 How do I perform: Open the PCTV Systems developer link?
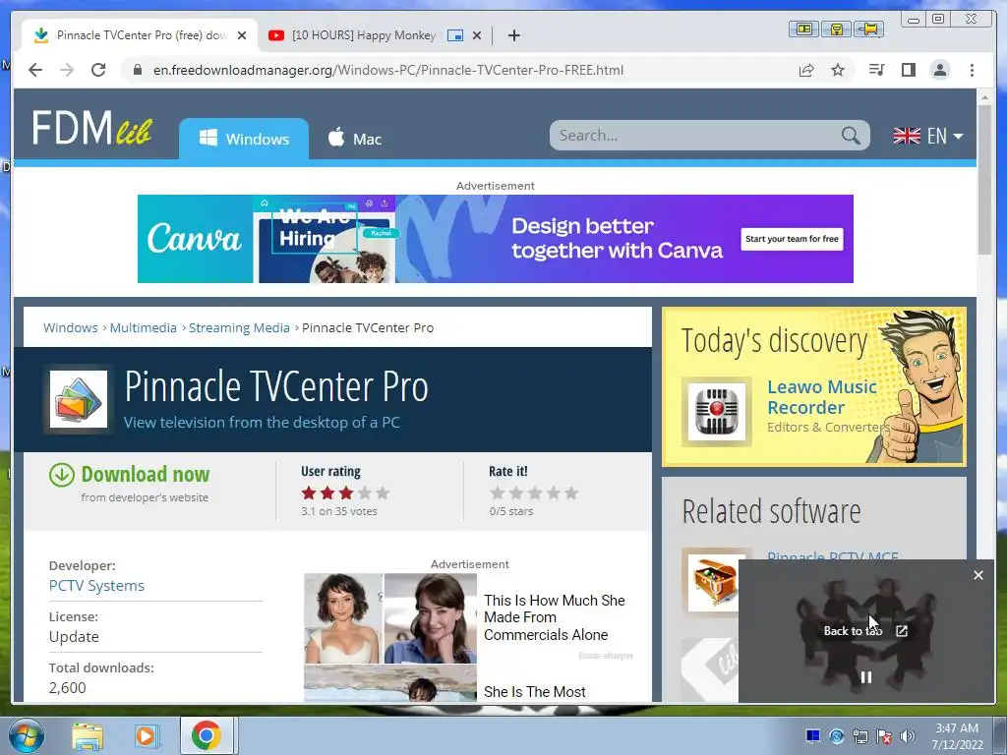click(x=96, y=586)
